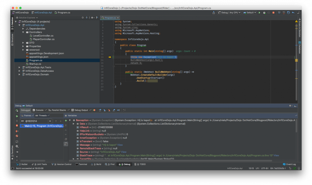The image size is (312, 185).
Task: Select appsettings.Development.json file
Action: [x=45, y=53]
